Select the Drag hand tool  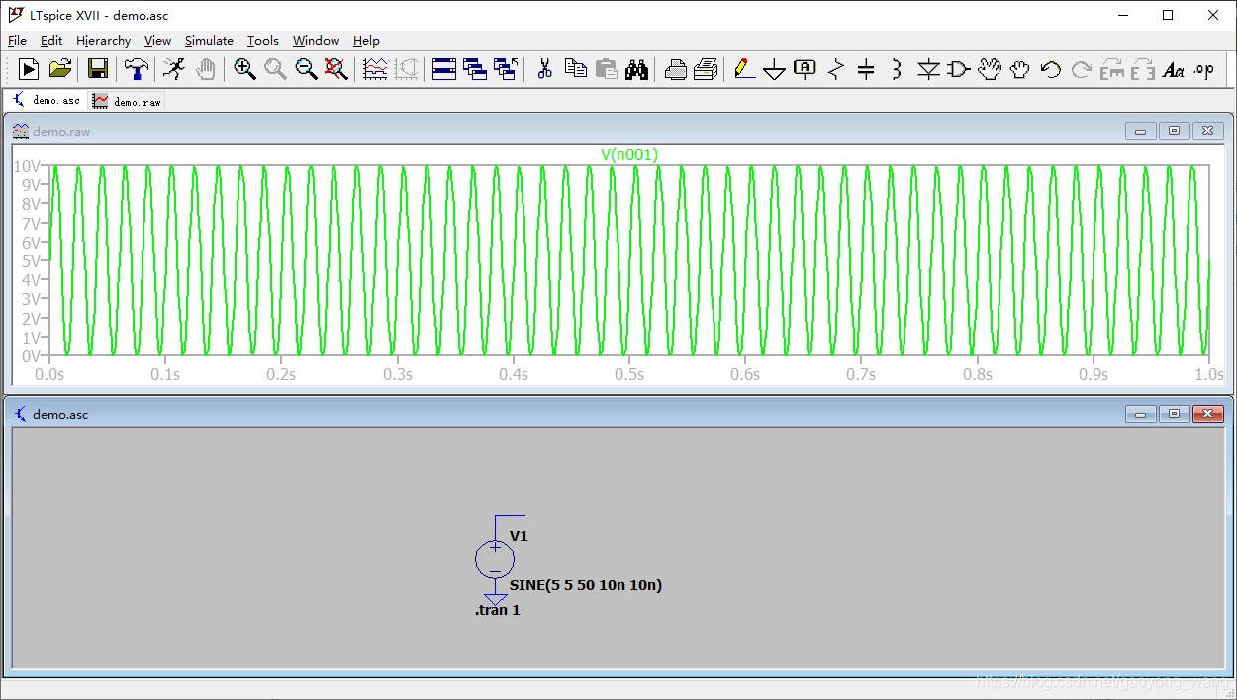pos(1019,68)
